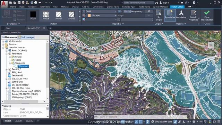Open the Annotate ribbon tab
Viewport: 222px width, 125px height.
coord(32,7)
